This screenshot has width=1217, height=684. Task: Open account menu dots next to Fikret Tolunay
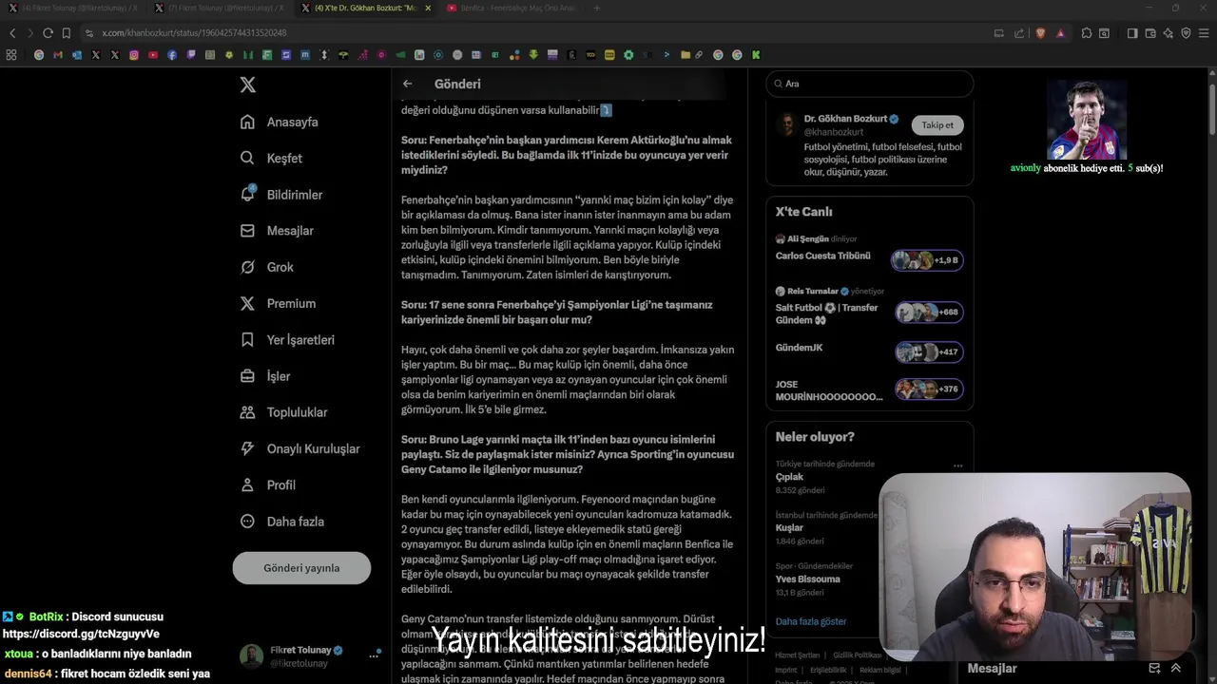click(x=375, y=654)
